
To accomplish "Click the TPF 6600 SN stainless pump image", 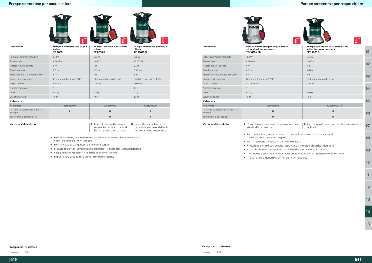I will [254, 29].
